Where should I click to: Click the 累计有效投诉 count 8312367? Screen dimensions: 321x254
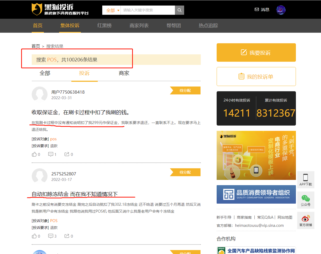276,113
